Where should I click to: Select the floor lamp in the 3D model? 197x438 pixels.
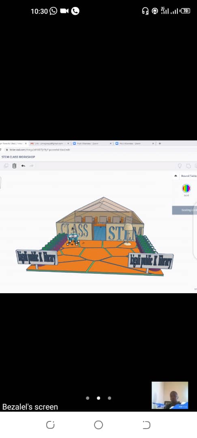[128, 234]
